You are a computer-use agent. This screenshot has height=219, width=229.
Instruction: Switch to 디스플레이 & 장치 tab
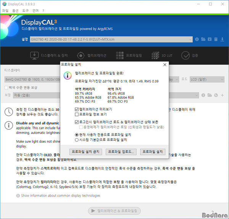pos(49,55)
